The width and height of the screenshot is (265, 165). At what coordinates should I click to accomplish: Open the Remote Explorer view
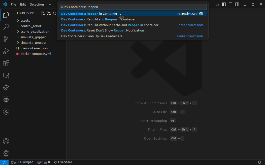(6, 76)
